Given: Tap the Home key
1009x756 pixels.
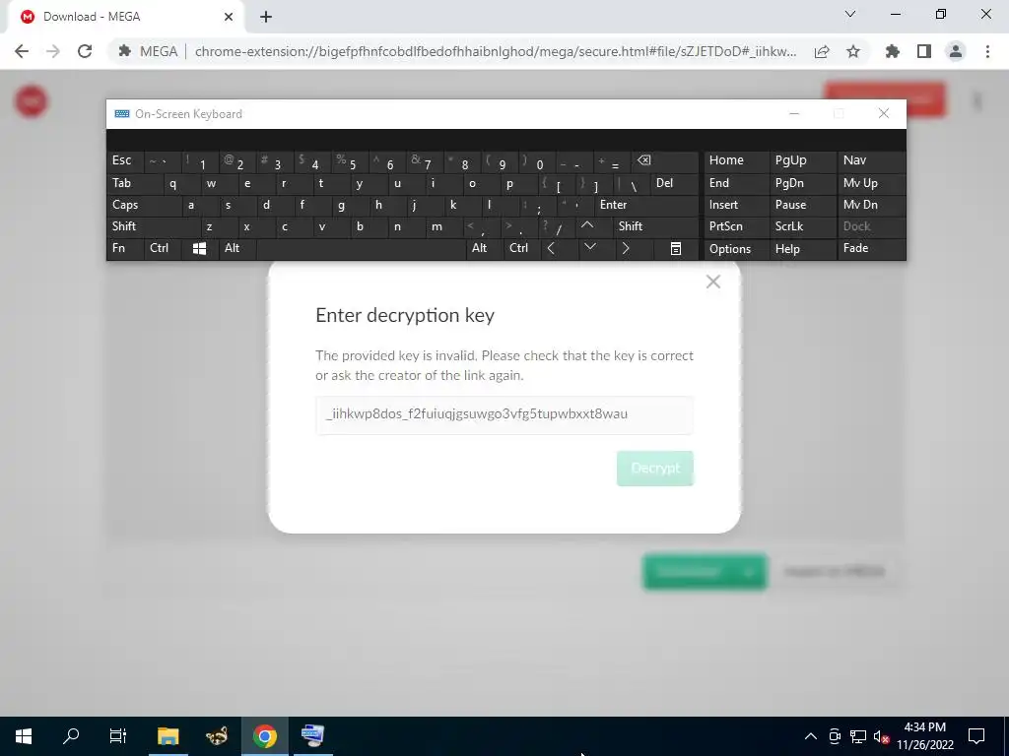Looking at the screenshot, I should point(736,160).
